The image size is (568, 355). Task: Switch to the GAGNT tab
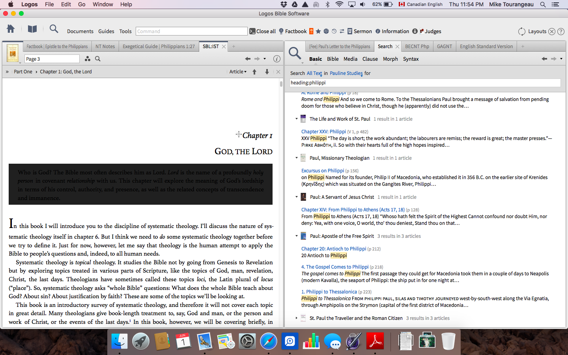click(445, 47)
